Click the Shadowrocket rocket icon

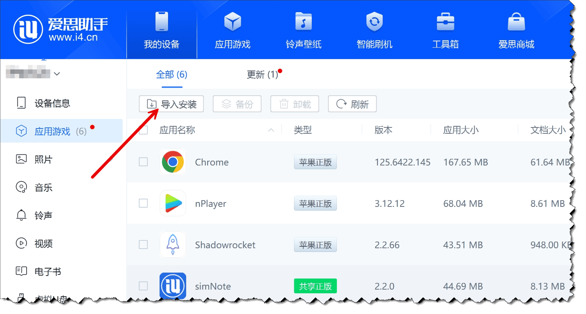click(x=173, y=245)
